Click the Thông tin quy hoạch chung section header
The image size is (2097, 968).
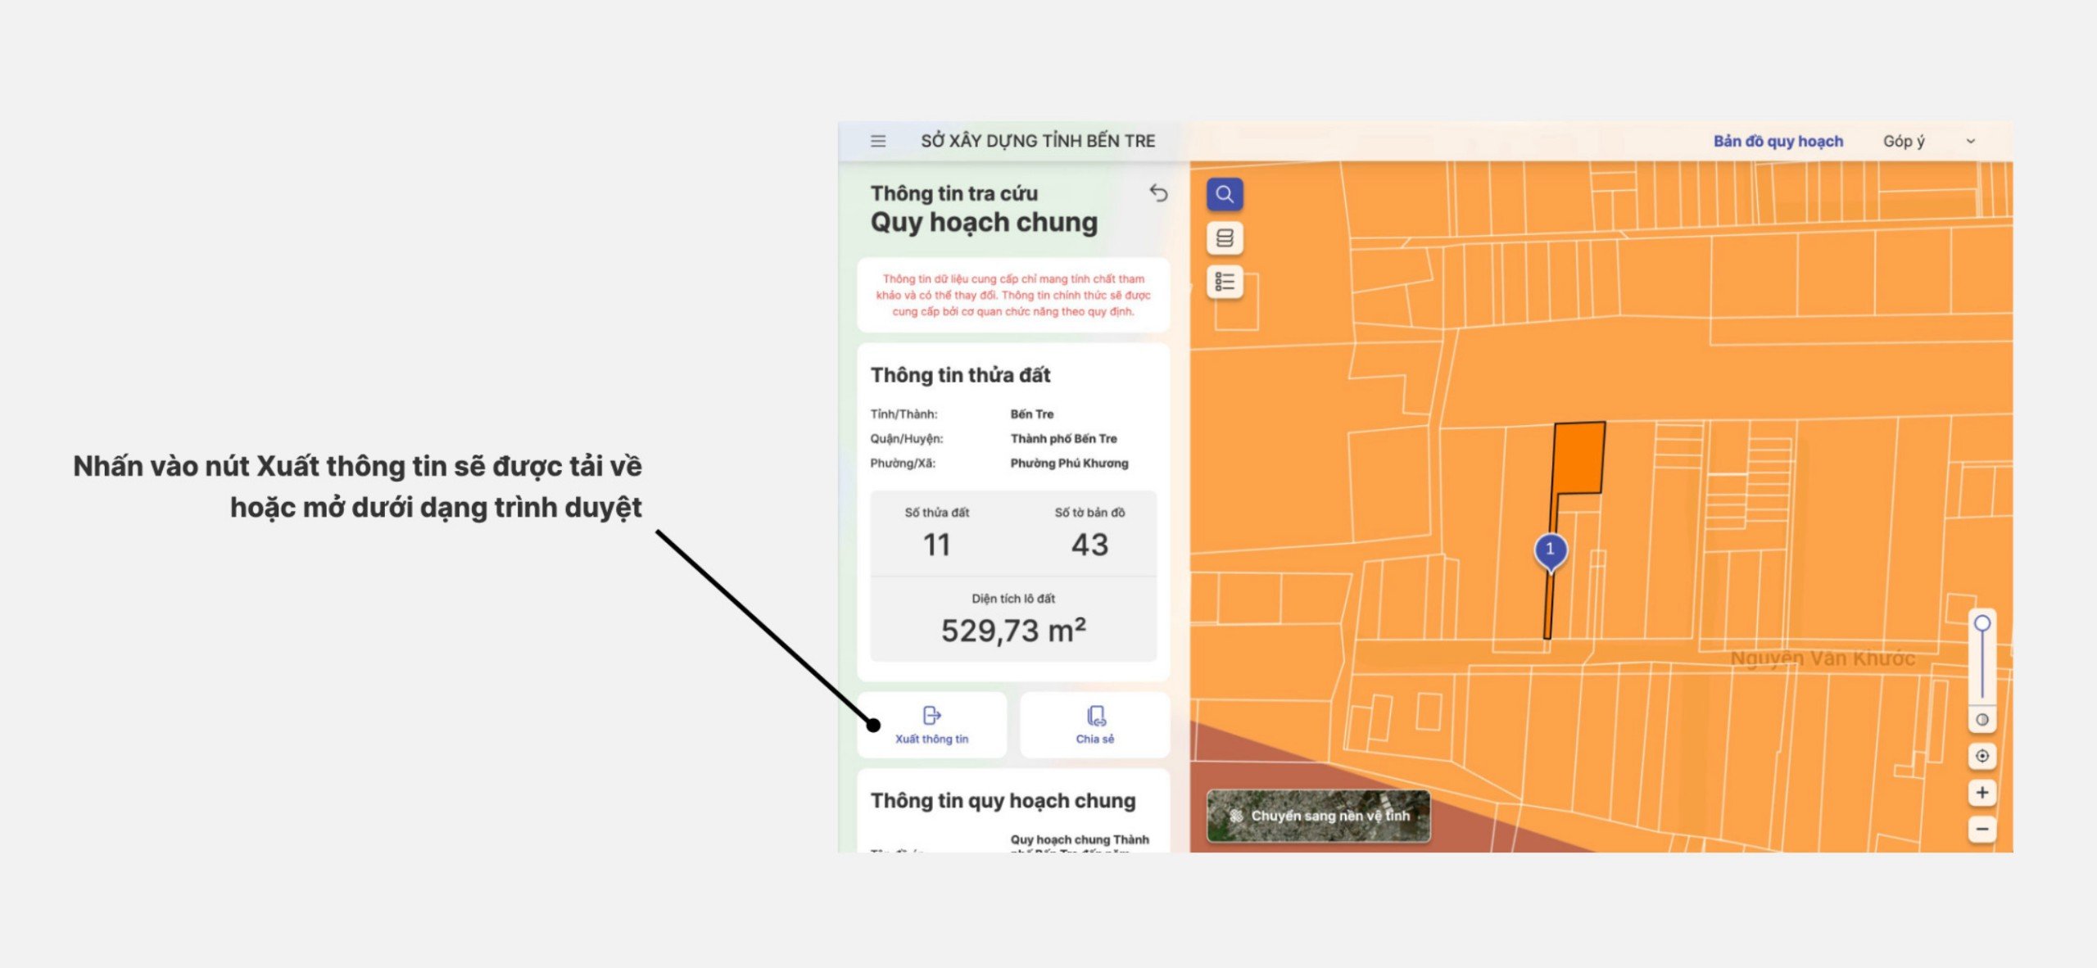pyautogui.click(x=1003, y=800)
